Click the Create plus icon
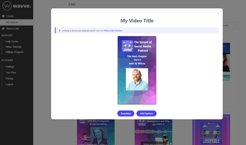Viewport: 246px width, 145px height. point(3,16)
